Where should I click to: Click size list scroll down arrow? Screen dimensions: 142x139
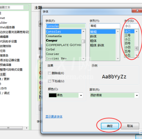click(x=136, y=55)
